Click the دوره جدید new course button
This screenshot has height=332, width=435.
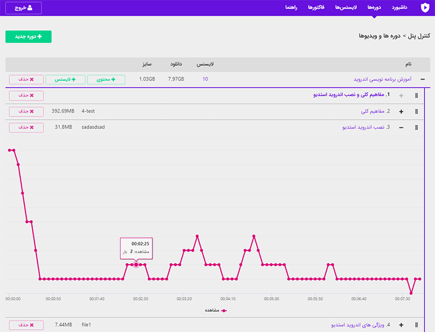[x=28, y=36]
